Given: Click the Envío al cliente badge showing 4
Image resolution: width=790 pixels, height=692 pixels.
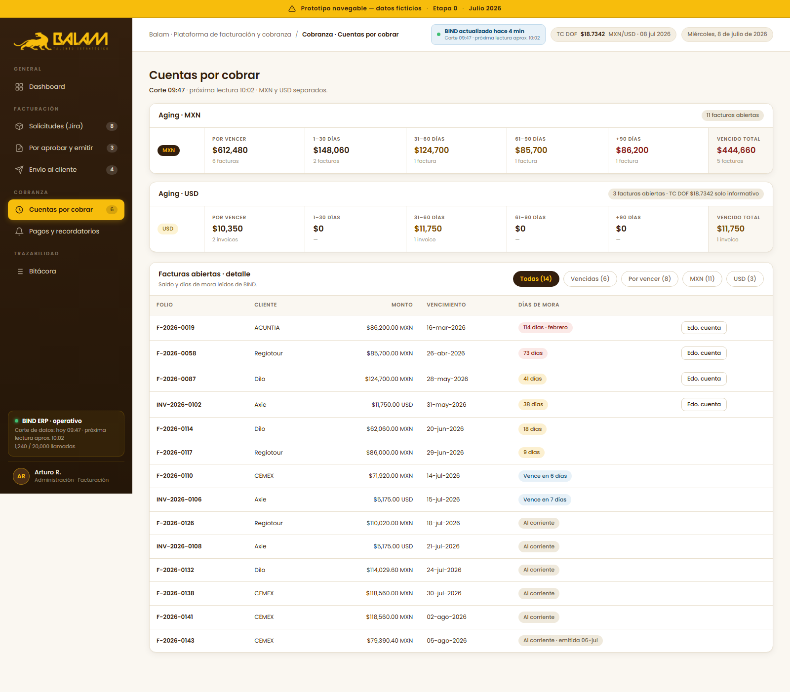Looking at the screenshot, I should pos(112,170).
